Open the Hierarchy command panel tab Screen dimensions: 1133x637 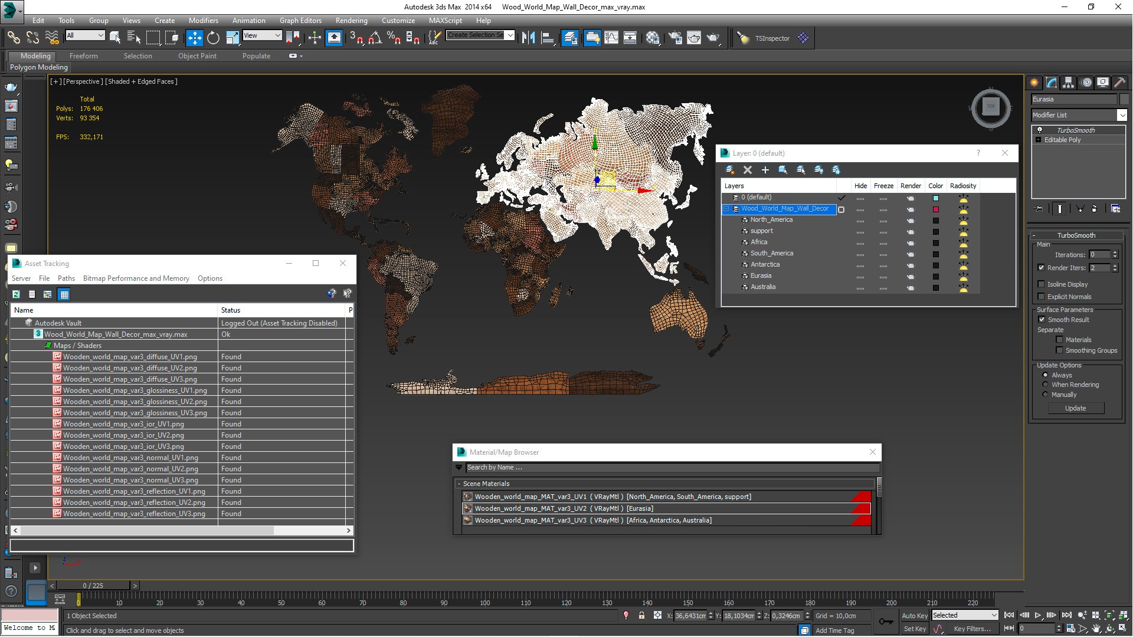coord(1069,83)
